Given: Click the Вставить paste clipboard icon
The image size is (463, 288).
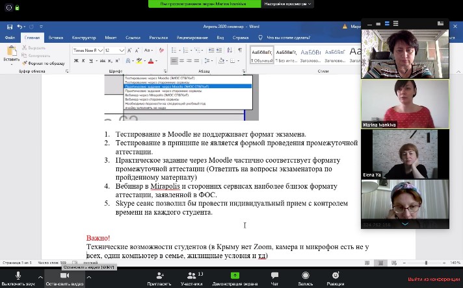Looking at the screenshot, I should (x=12, y=51).
